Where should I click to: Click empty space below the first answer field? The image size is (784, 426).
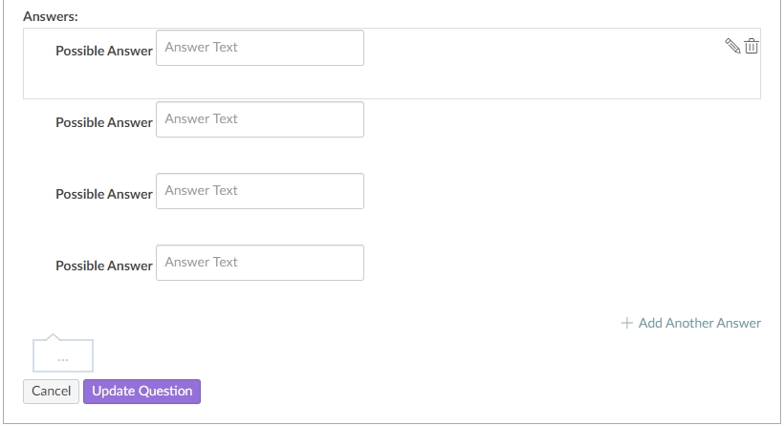point(259,82)
